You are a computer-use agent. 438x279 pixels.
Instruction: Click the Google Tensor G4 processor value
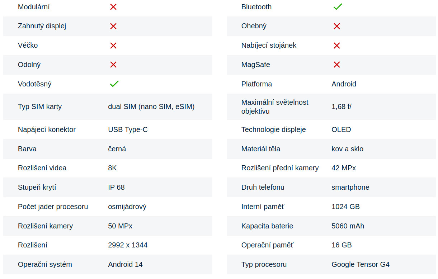(361, 264)
